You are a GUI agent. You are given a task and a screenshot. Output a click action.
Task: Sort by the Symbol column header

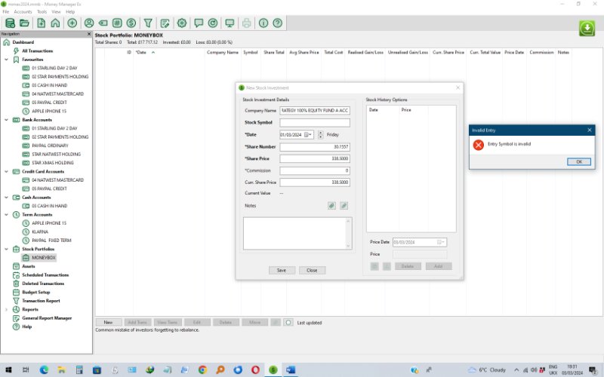(251, 52)
